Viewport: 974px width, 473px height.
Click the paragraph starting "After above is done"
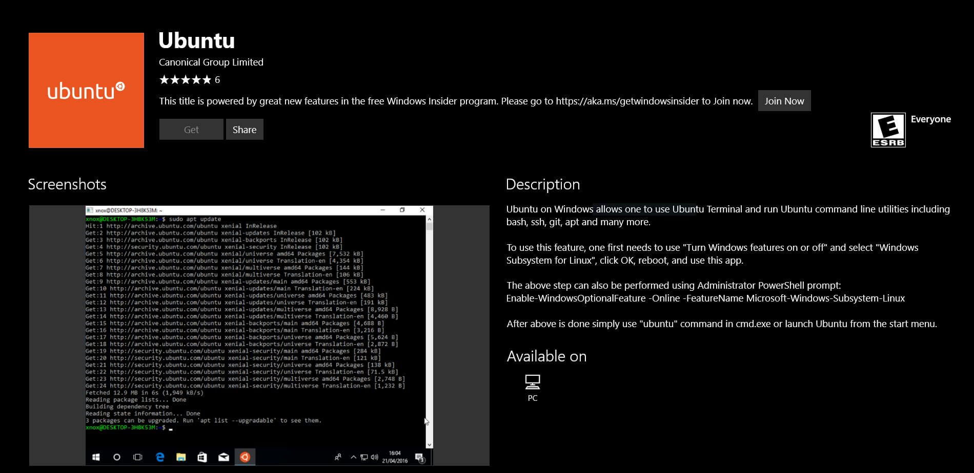[721, 324]
